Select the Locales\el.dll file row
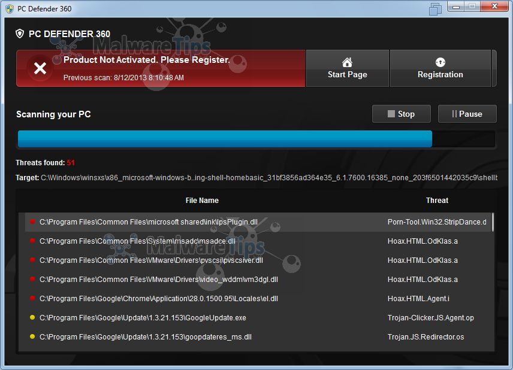 coord(258,299)
